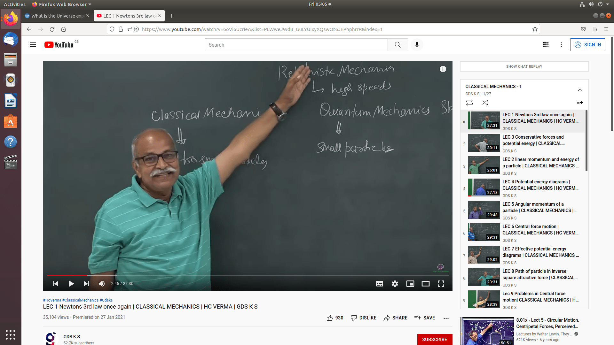Open LEC 7 Effective potential energy
This screenshot has height=345, width=614.
click(523, 256)
